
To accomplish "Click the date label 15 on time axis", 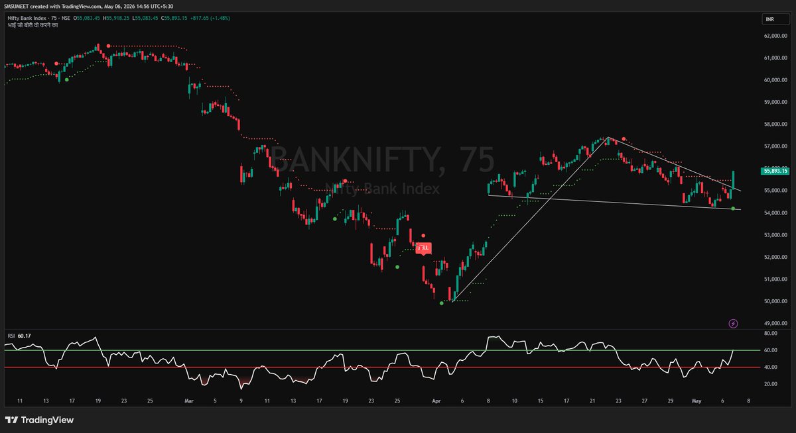I will [x=541, y=401].
